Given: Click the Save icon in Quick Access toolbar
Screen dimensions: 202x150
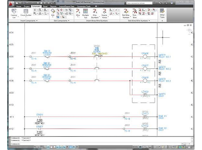Looking at the screenshot, I should tap(24, 3).
